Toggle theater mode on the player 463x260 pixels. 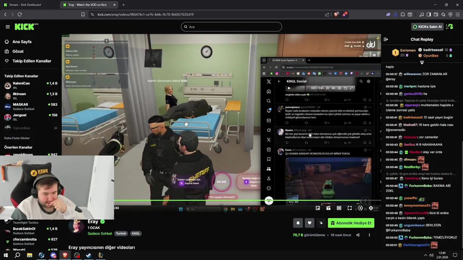[x=339, y=208]
